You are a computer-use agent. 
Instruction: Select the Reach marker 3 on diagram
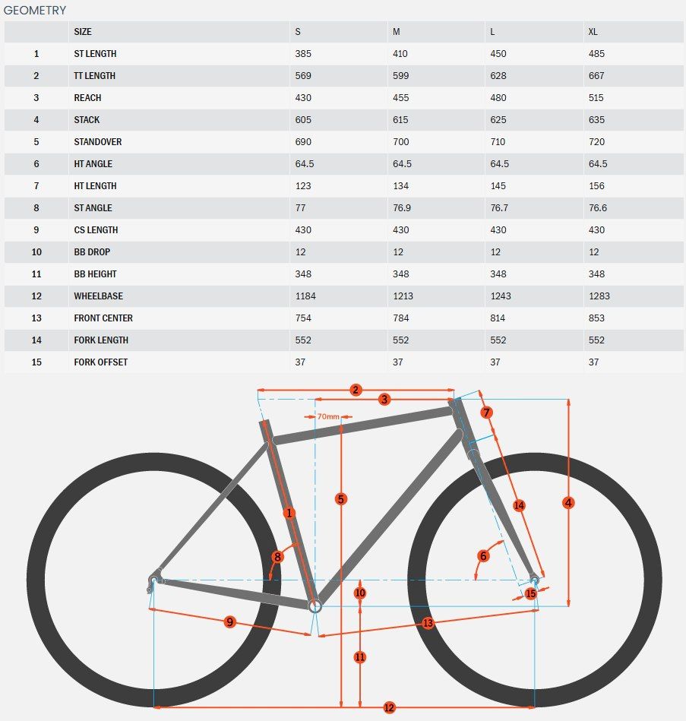[x=384, y=399]
